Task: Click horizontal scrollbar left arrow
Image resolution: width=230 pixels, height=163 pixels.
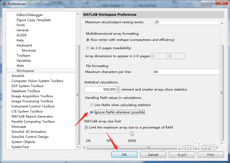Action: point(84,148)
